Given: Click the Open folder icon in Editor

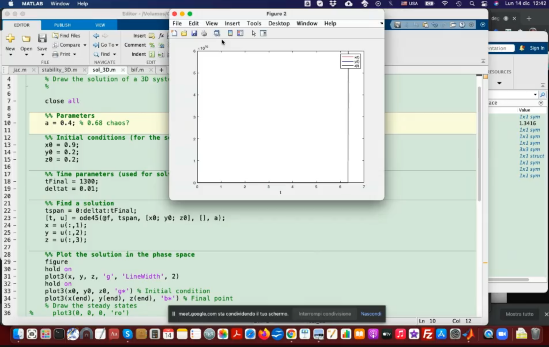Looking at the screenshot, I should point(26,39).
